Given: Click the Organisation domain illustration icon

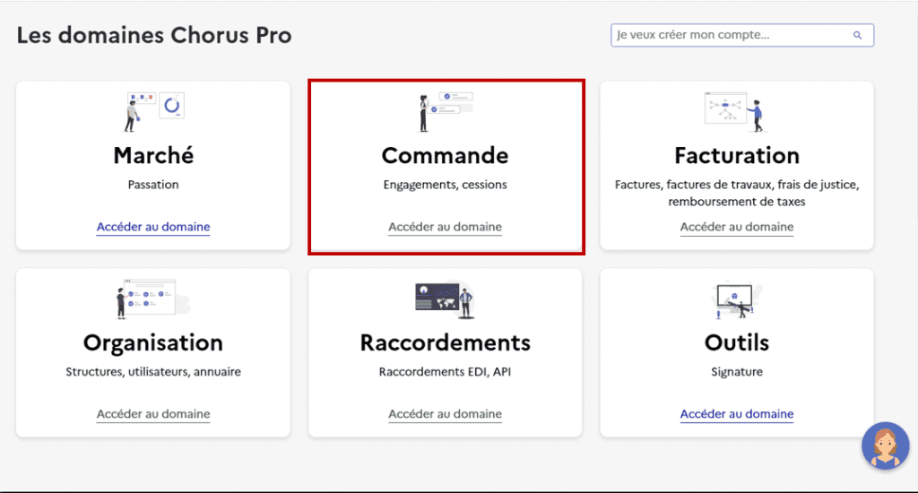Looking at the screenshot, I should click(153, 298).
